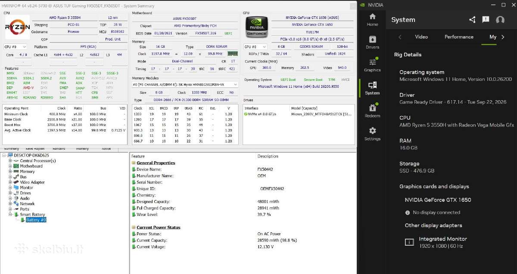This screenshot has height=274, width=517.
Task: Click the Integrated Monitor display icon
Action: (409, 242)
